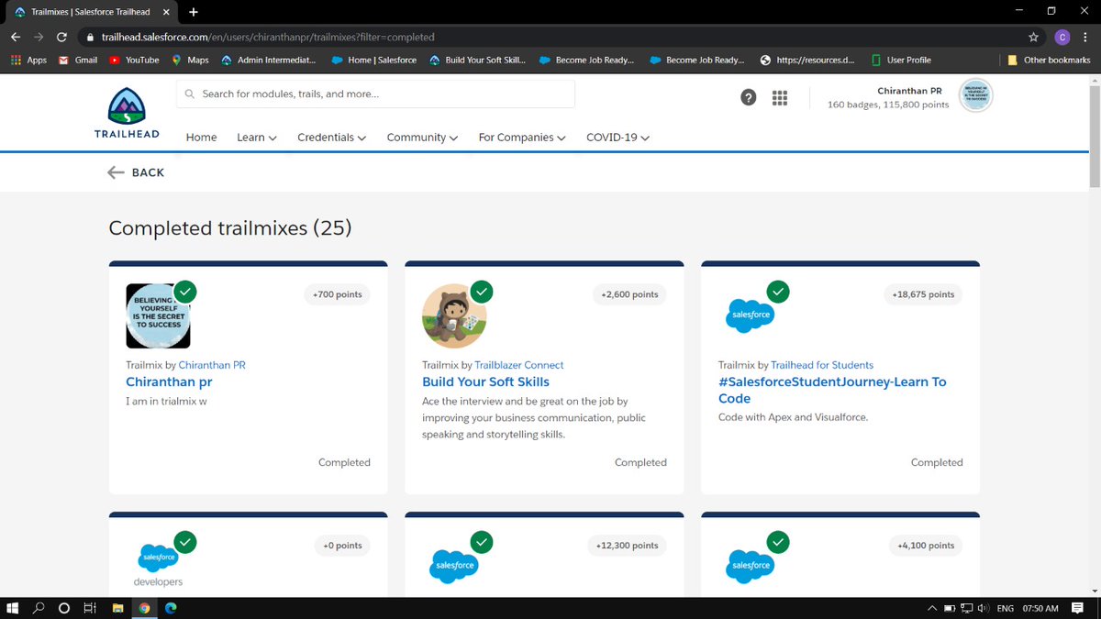Expand the Credentials menu
The image size is (1101, 619).
click(332, 138)
